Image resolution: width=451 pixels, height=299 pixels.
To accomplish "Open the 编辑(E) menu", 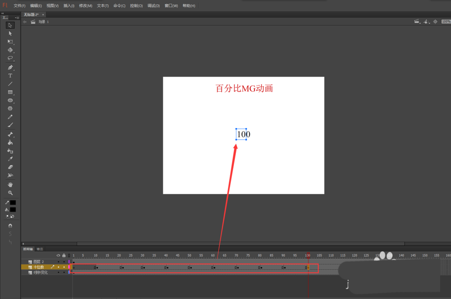I will coord(36,6).
